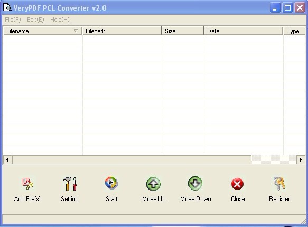Close the window via title bar X
The height and width of the screenshot is (227, 308).
click(x=300, y=8)
